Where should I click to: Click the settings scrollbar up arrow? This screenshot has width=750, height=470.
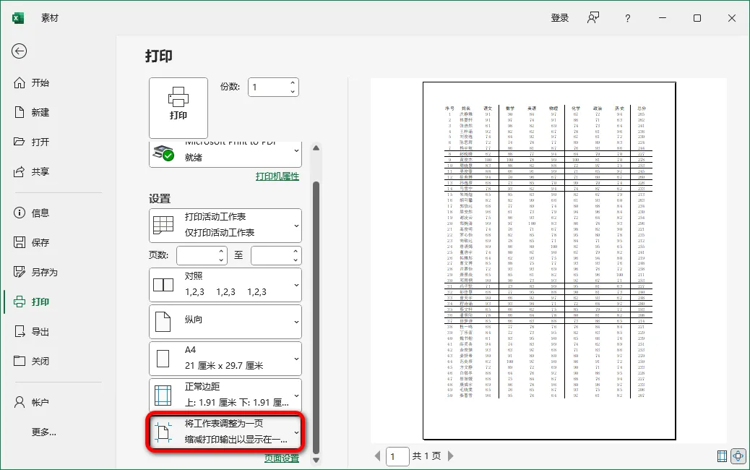click(316, 148)
